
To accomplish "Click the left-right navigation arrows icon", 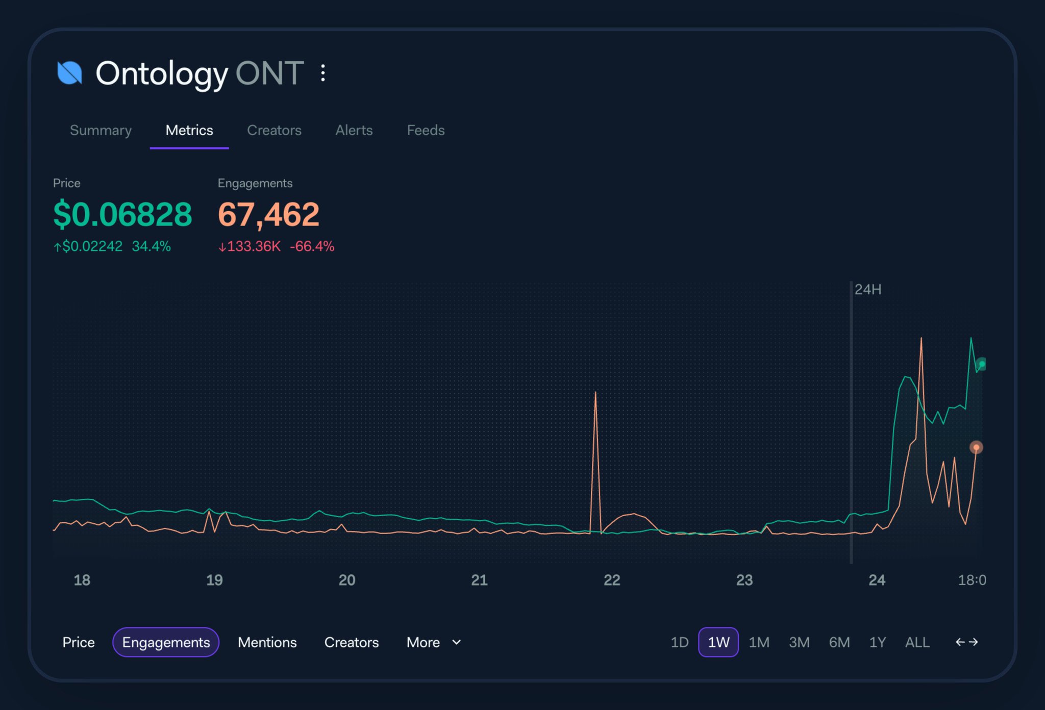I will coord(966,642).
